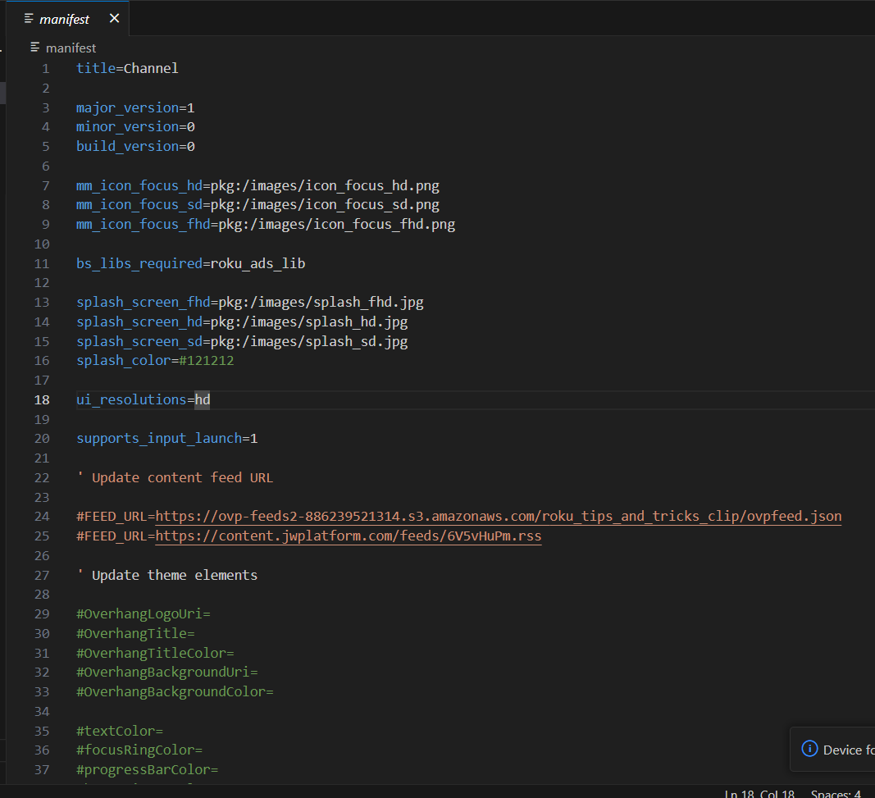The image size is (875, 798).
Task: Select manifest in the breadcrumb navigation
Action: coord(70,48)
